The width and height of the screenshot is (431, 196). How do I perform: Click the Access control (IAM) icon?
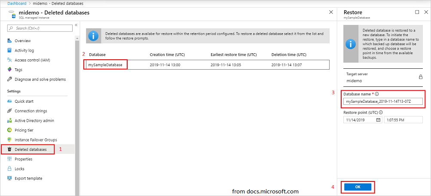[x=9, y=60]
